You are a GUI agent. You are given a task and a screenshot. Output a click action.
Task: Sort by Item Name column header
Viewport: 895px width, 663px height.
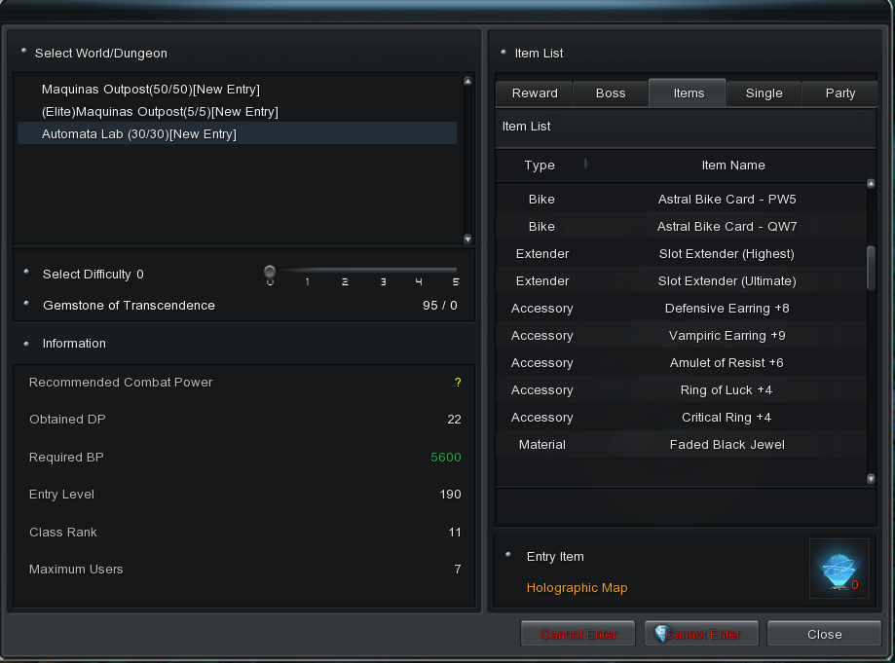click(x=732, y=166)
